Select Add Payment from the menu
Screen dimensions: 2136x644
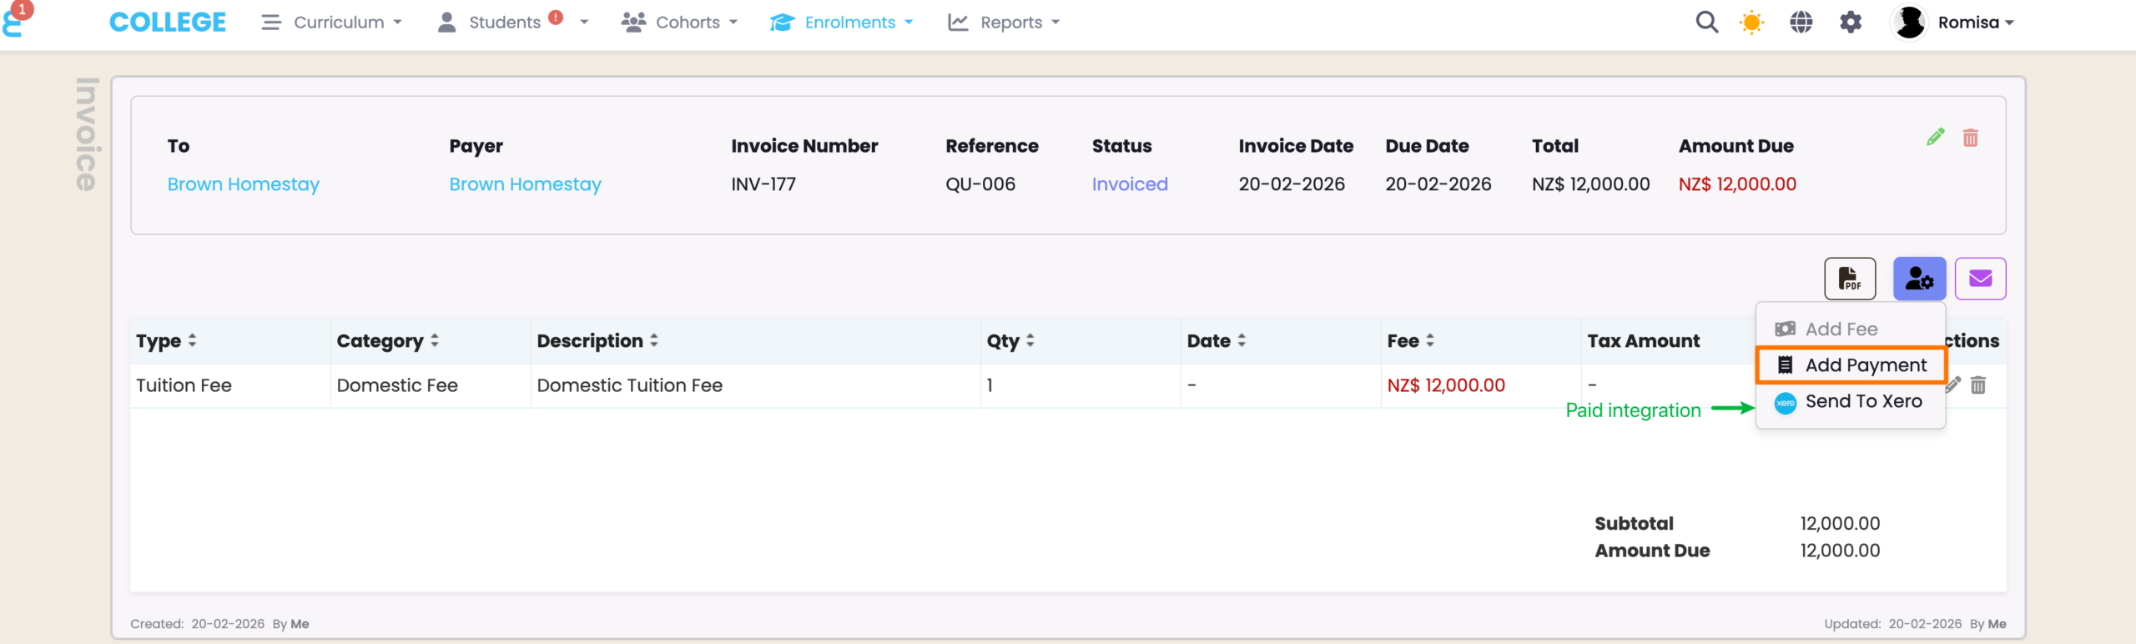click(x=1851, y=365)
